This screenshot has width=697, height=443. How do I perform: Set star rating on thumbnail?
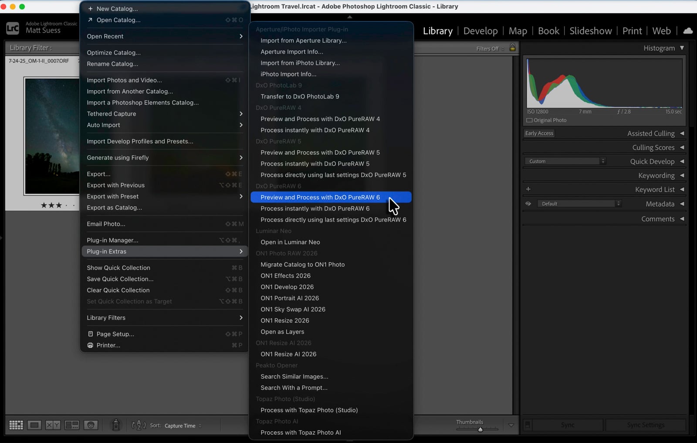point(58,205)
